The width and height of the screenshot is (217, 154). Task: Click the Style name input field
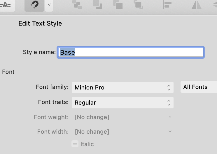[x=131, y=52]
